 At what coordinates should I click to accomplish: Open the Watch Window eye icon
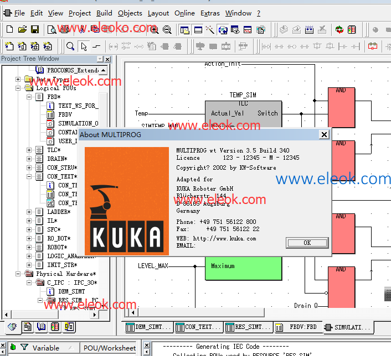(235, 30)
